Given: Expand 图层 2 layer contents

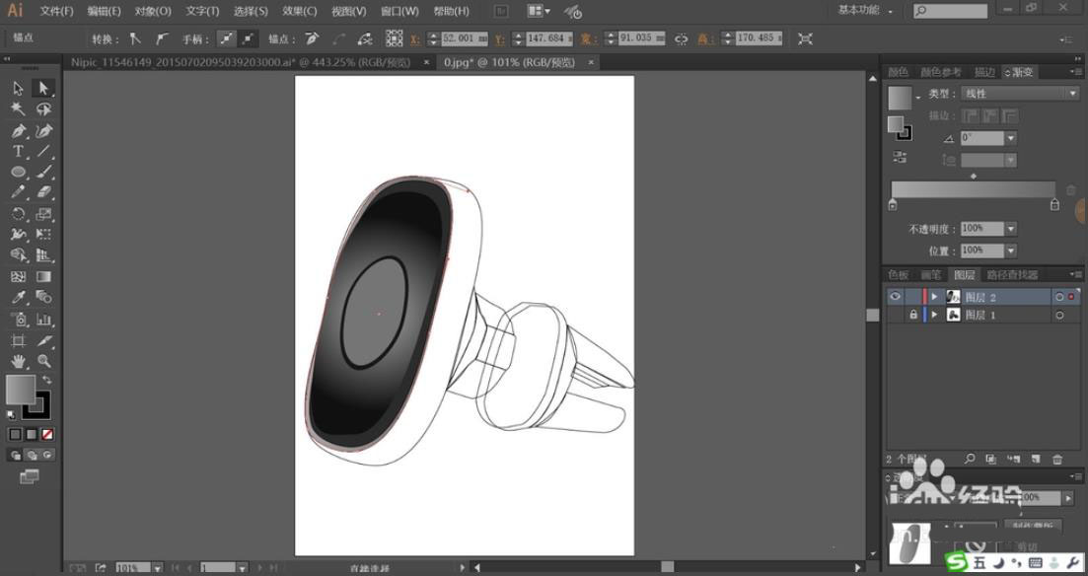Looking at the screenshot, I should [x=934, y=297].
